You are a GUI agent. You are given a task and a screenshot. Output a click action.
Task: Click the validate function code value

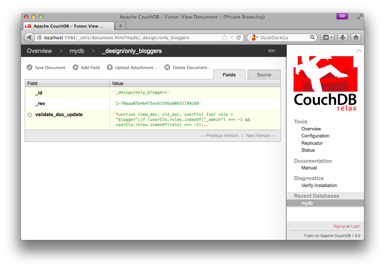(x=182, y=119)
